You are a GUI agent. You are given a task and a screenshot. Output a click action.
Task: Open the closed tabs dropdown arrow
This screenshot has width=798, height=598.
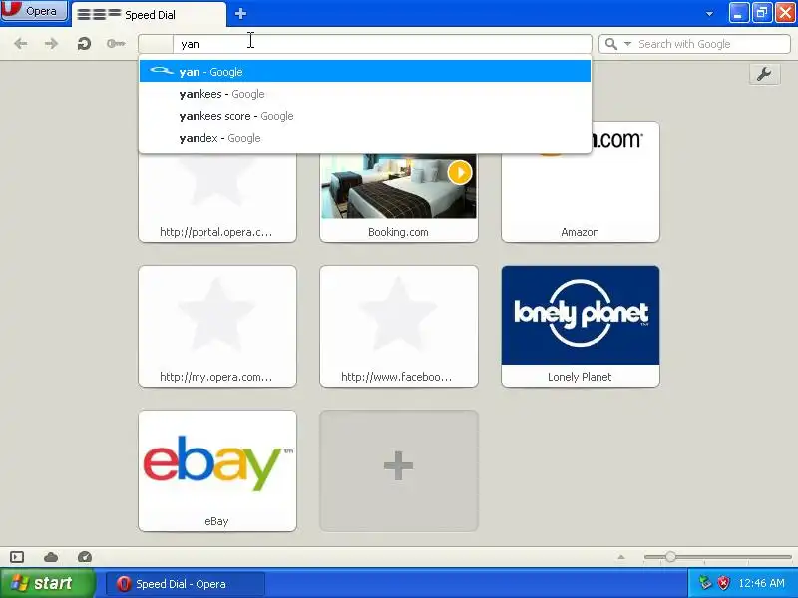point(709,14)
